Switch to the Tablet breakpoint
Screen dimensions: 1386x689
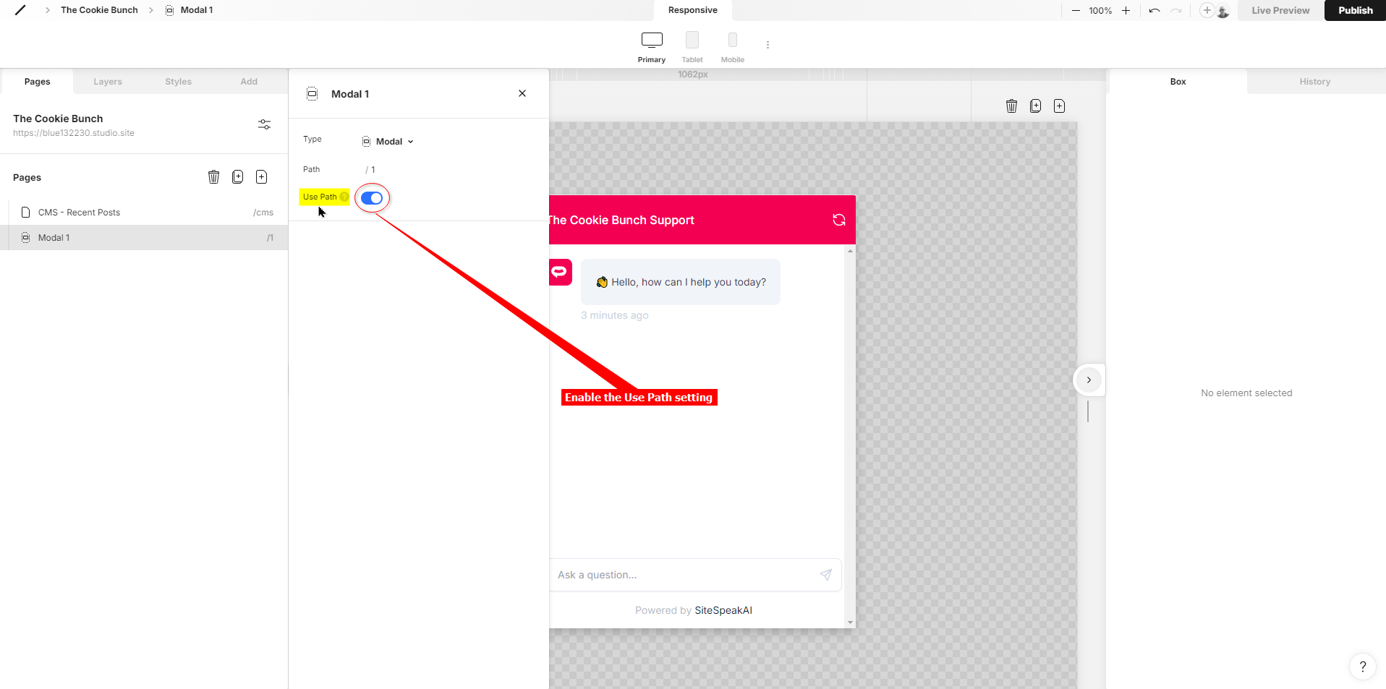(x=692, y=47)
